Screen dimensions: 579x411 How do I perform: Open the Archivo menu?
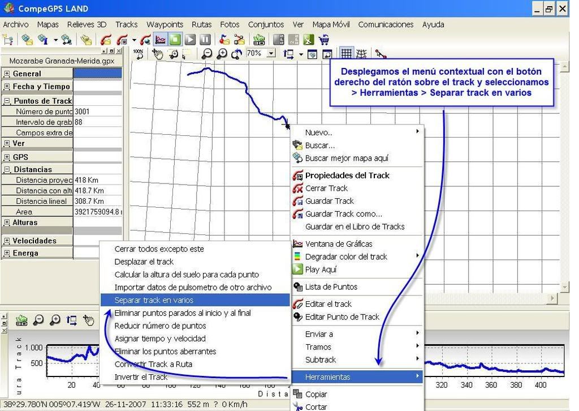click(x=16, y=24)
